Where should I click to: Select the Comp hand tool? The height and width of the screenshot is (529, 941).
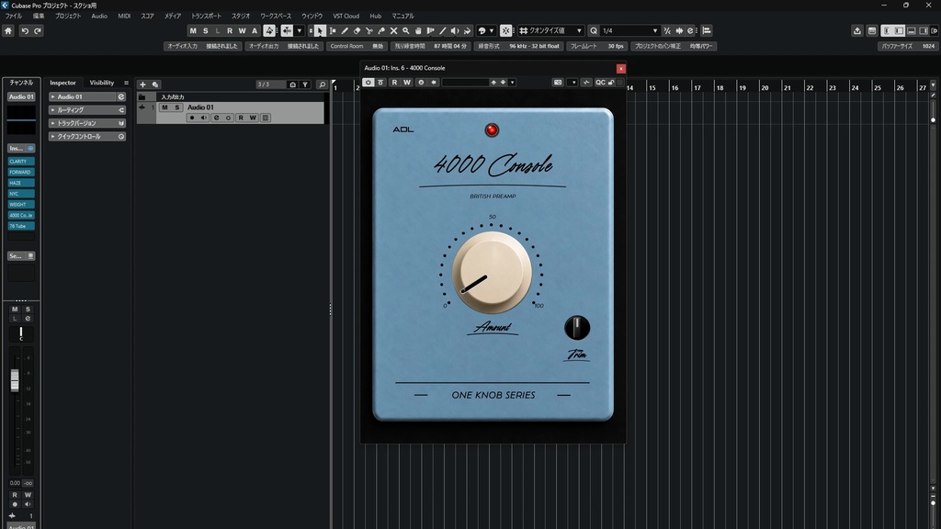pos(418,30)
